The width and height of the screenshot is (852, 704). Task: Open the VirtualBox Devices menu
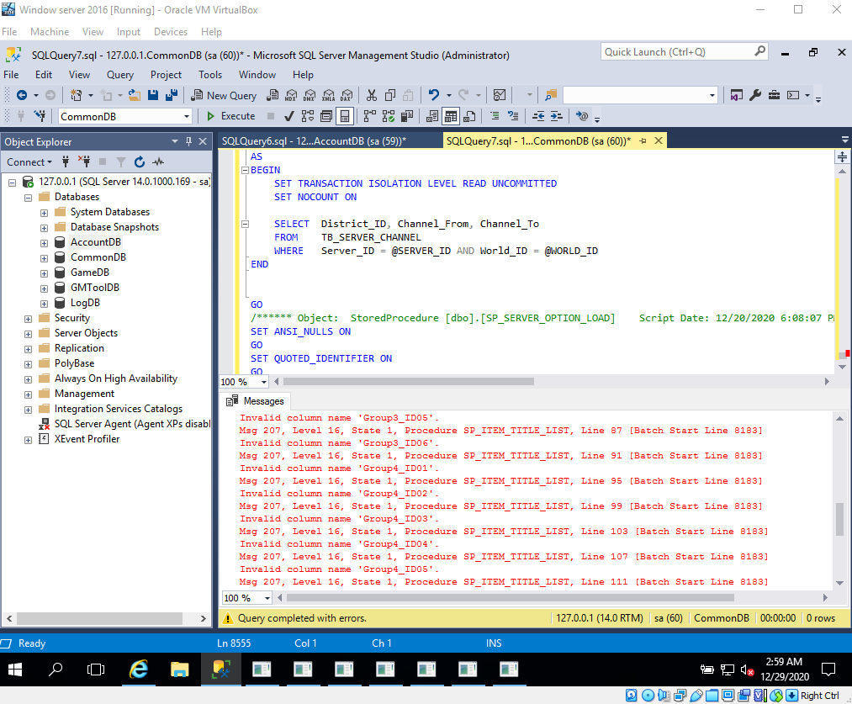(x=171, y=31)
